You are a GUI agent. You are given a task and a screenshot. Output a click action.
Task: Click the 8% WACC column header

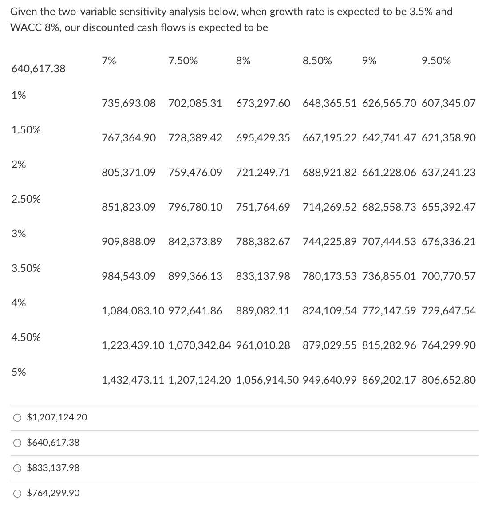click(243, 61)
